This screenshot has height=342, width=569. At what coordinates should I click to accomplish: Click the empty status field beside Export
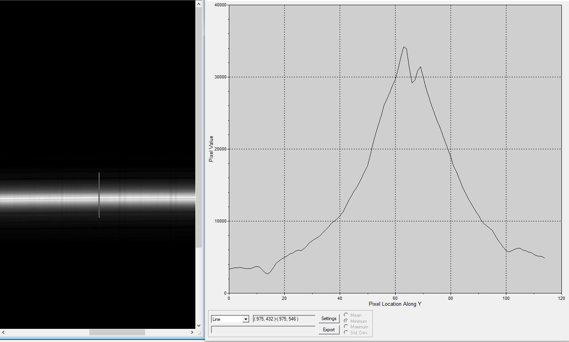tap(263, 330)
